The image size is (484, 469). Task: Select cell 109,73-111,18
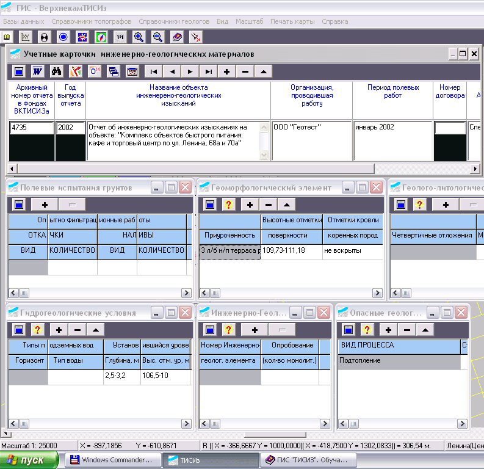click(292, 252)
